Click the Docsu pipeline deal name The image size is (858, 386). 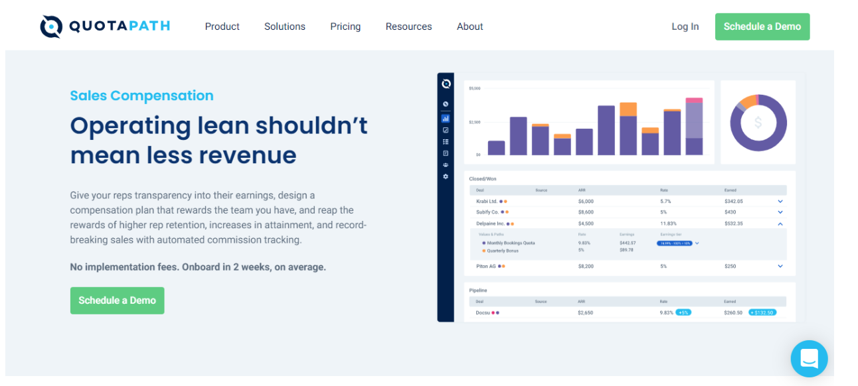pyautogui.click(x=483, y=312)
